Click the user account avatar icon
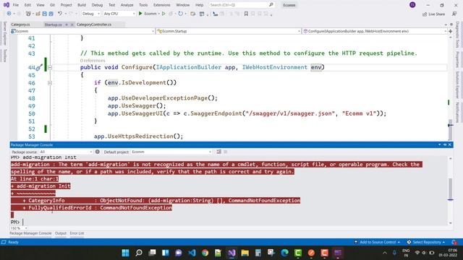 (412, 5)
